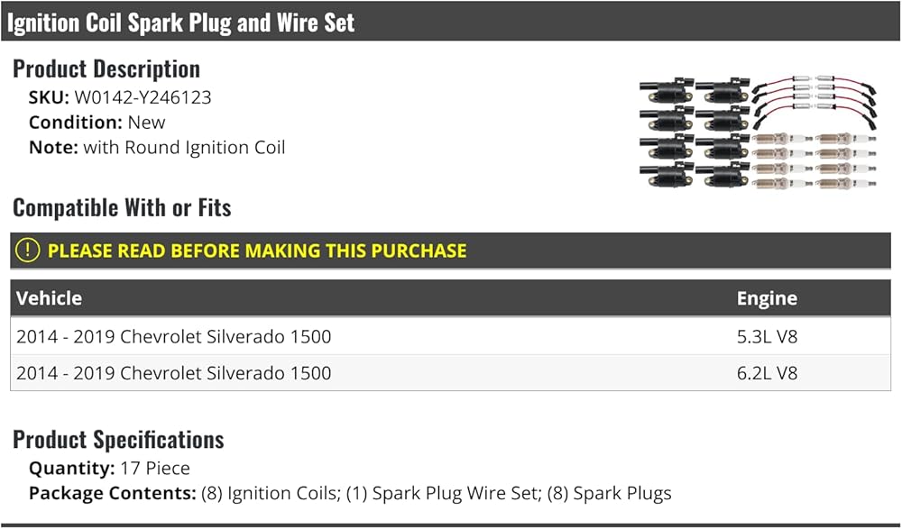The image size is (902, 529).
Task: Click the ignition coil product thumbnail image
Action: (759, 132)
